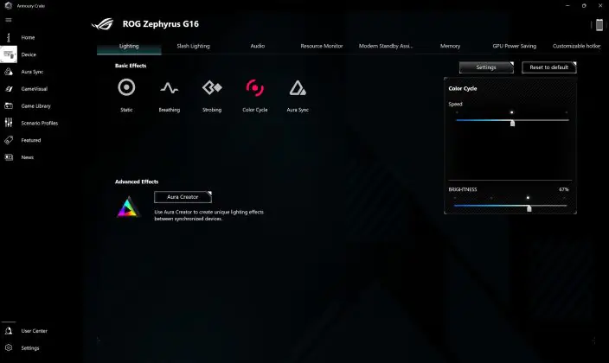
Task: Select the Strobing lighting effect
Action: click(212, 88)
